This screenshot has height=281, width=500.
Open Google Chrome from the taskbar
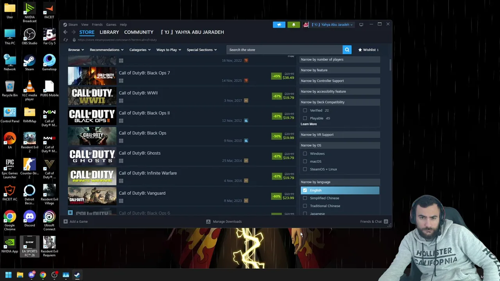point(43,275)
